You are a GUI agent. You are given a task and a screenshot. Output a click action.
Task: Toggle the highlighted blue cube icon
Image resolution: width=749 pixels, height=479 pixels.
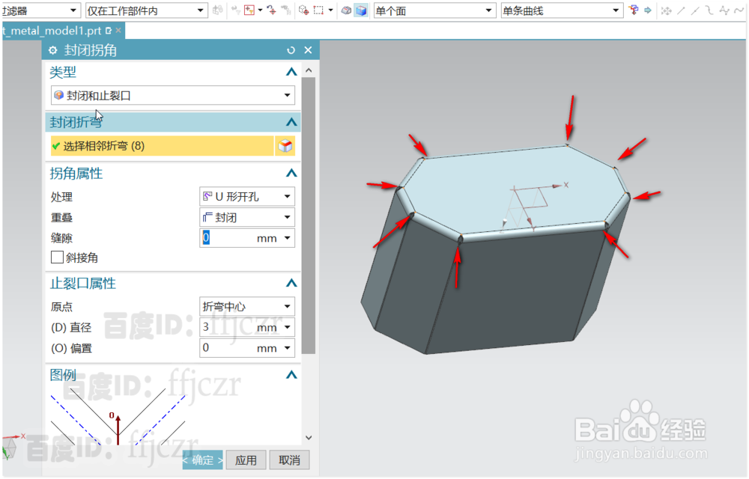point(361,10)
